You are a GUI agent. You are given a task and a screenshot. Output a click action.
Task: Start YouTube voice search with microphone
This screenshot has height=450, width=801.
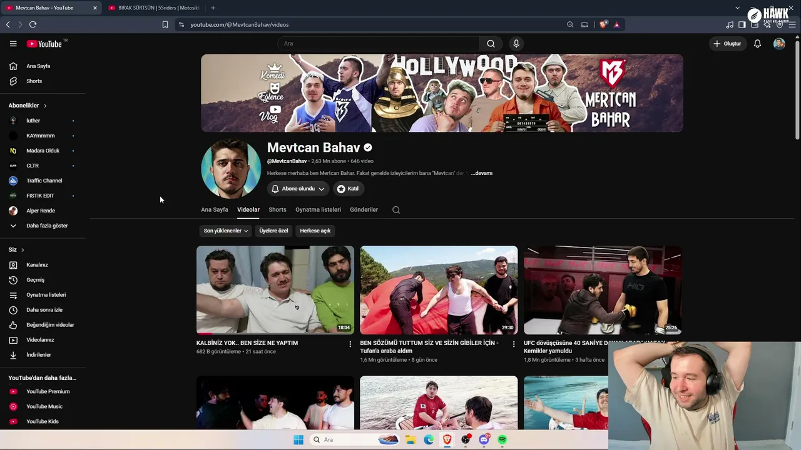516,44
